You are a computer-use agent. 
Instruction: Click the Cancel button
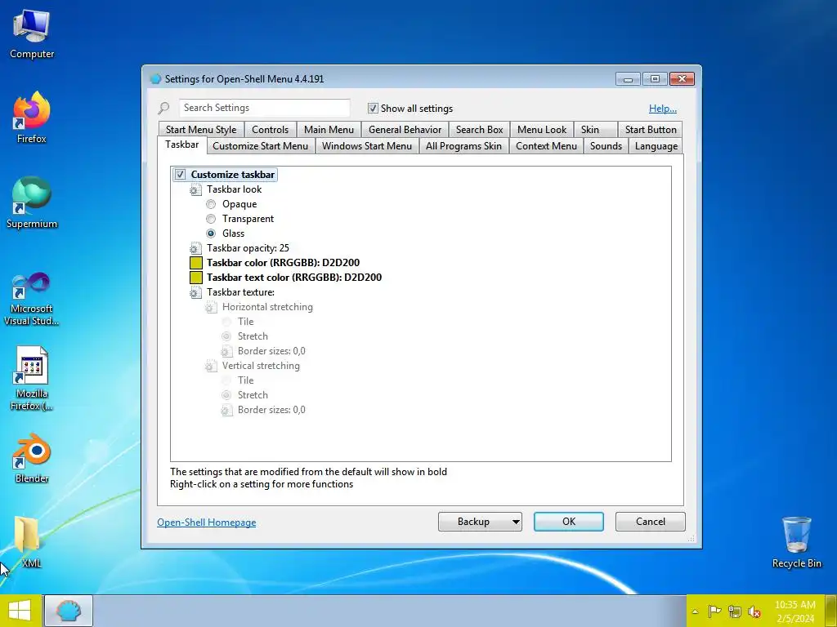650,522
